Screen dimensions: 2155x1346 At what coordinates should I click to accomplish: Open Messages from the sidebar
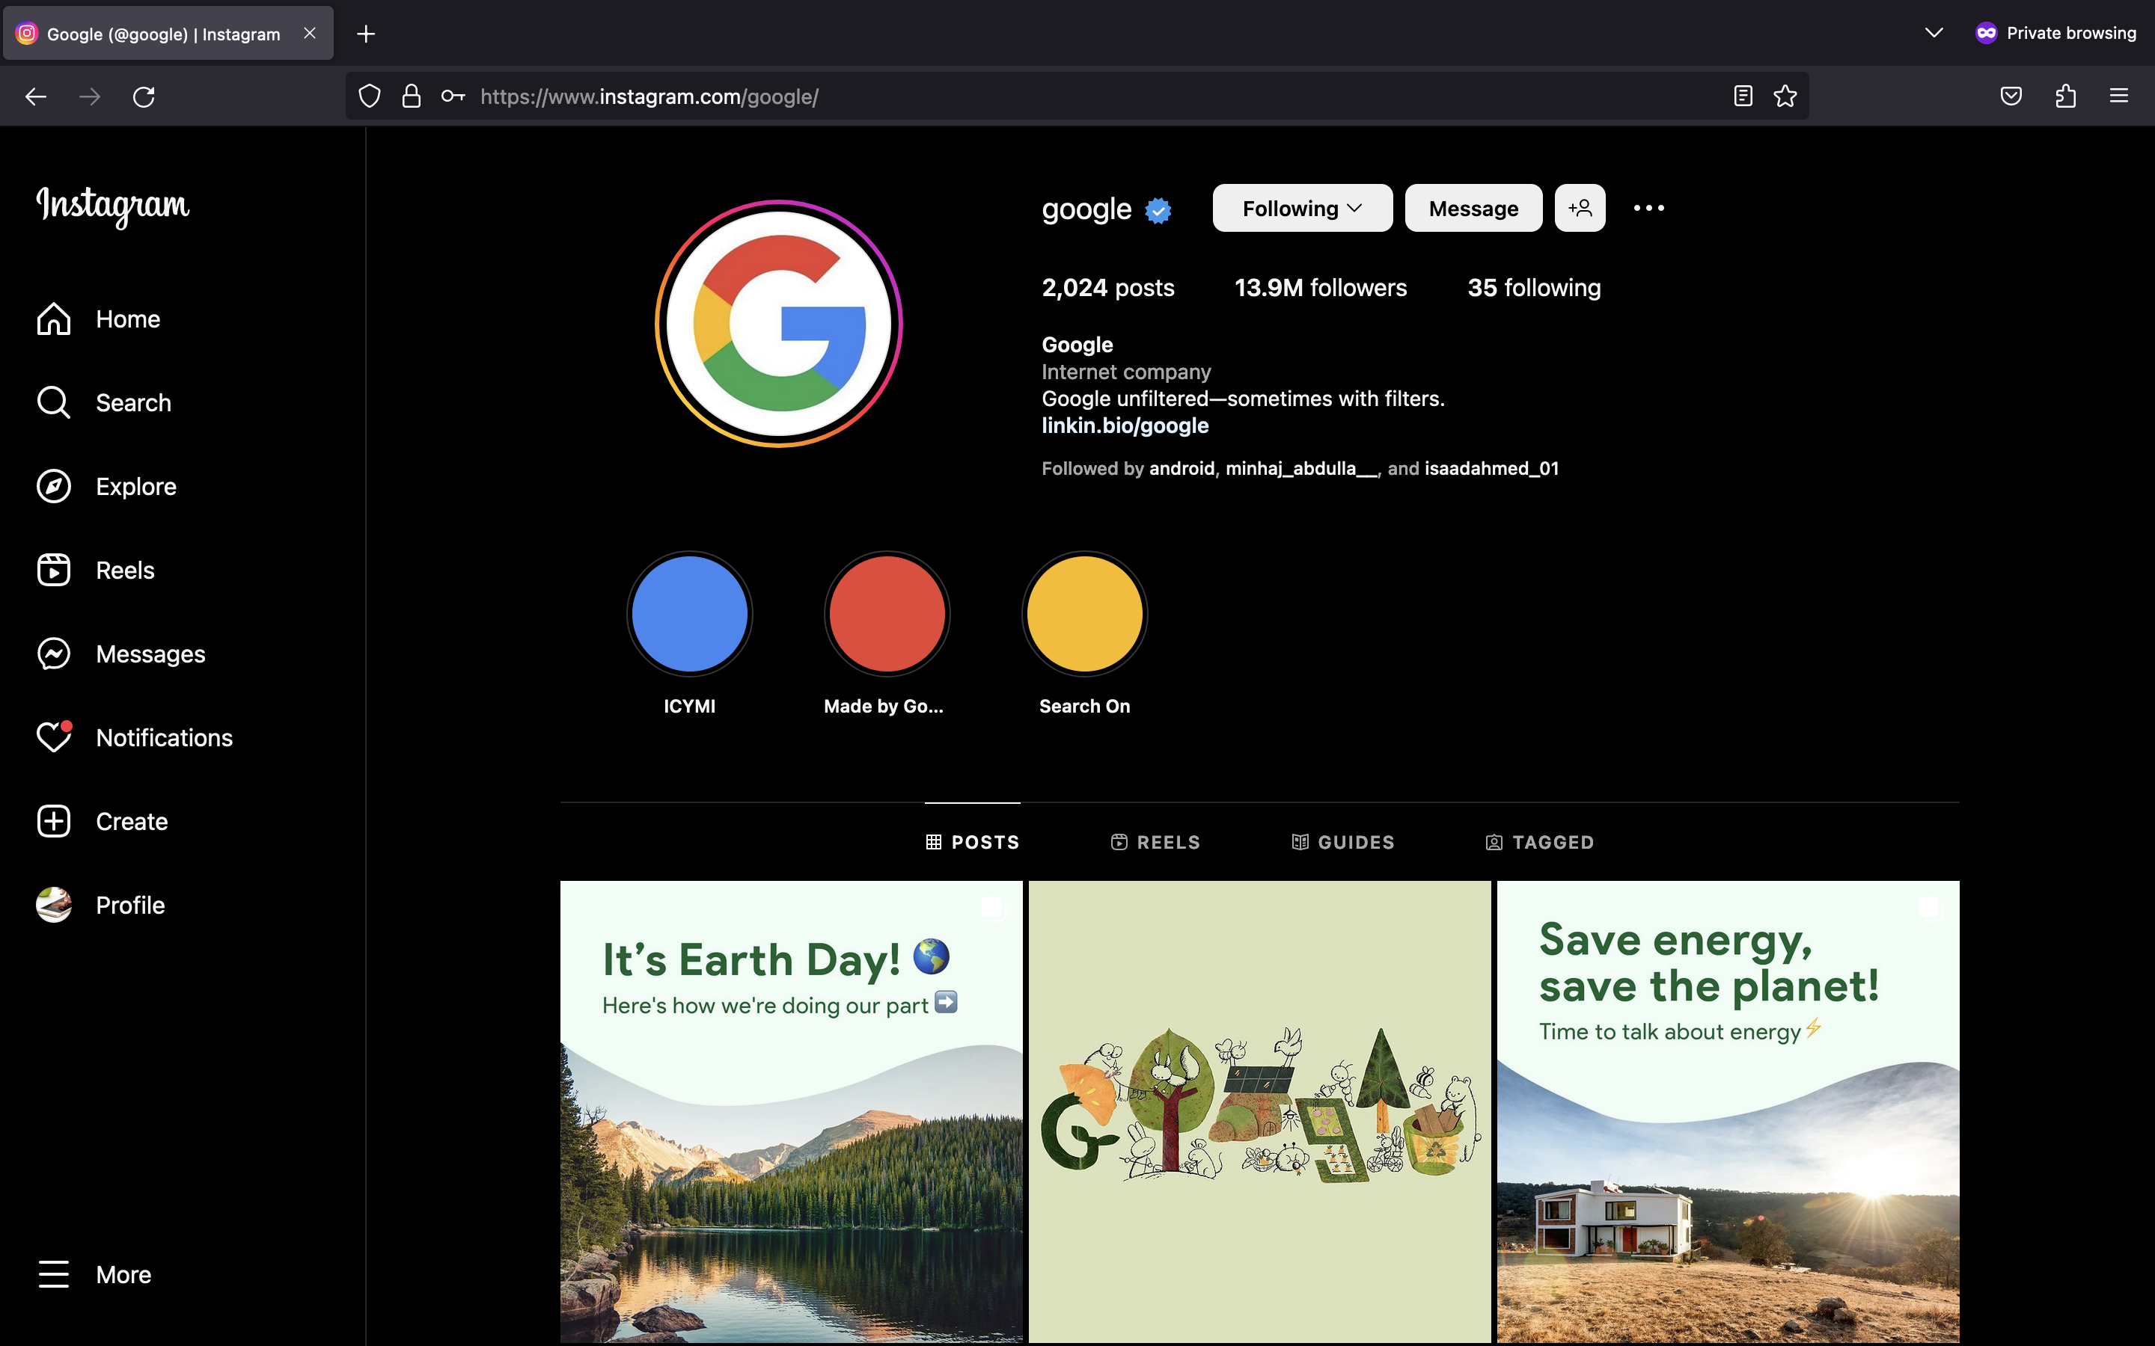(x=120, y=654)
